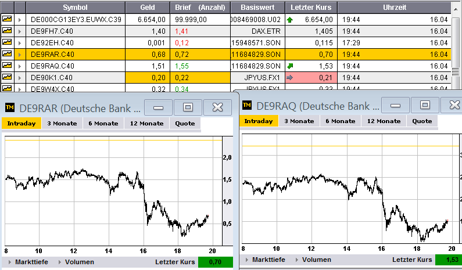Minimize the DE9RAR chart window
The height and width of the screenshot is (270, 462).
(158, 107)
